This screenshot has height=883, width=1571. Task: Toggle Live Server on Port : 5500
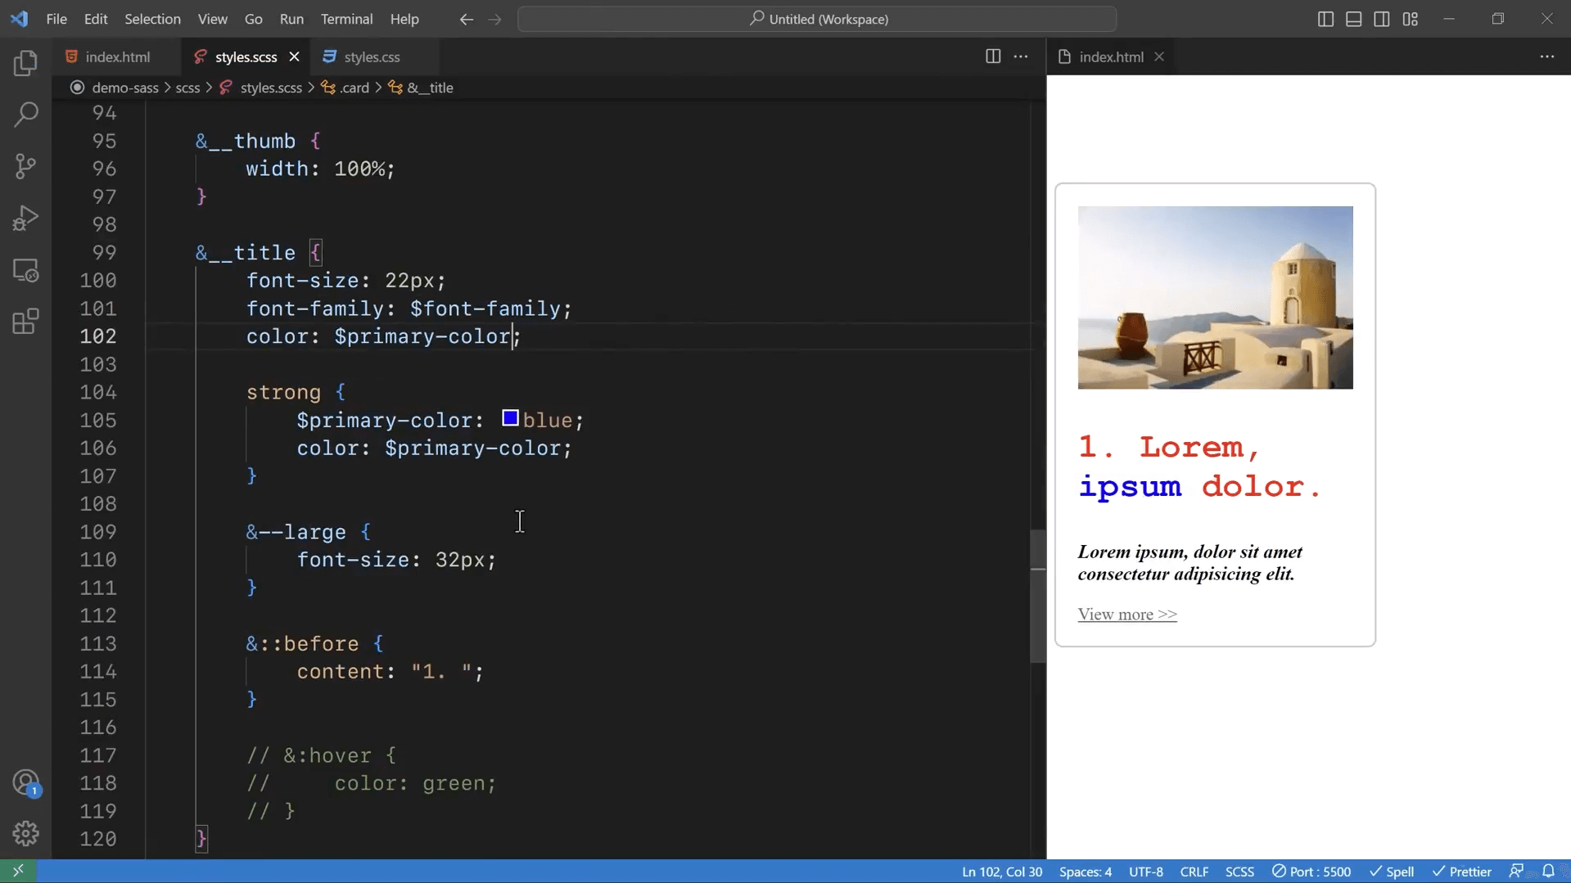(1311, 872)
